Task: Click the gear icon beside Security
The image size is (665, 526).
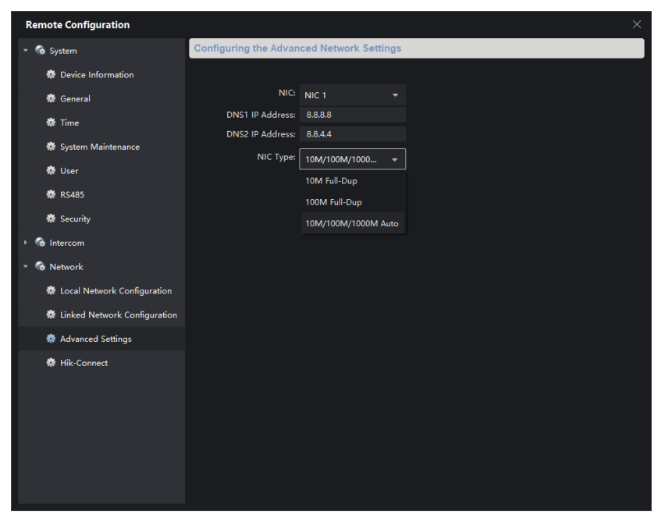Action: (52, 219)
